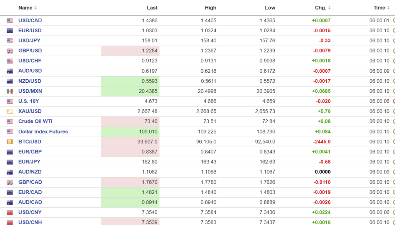This screenshot has width=395, height=225.
Task: Select the New Zealand flag beside NZD/USD
Action: tap(10, 81)
